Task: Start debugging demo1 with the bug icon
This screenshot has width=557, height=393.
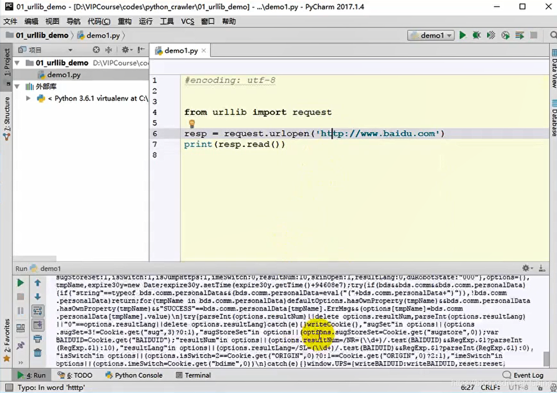Action: point(476,35)
